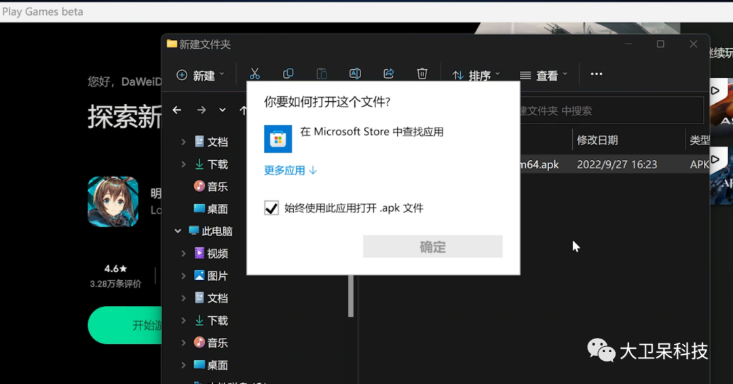Select Microsoft Store app option in dialog
733x384 pixels.
tap(354, 138)
